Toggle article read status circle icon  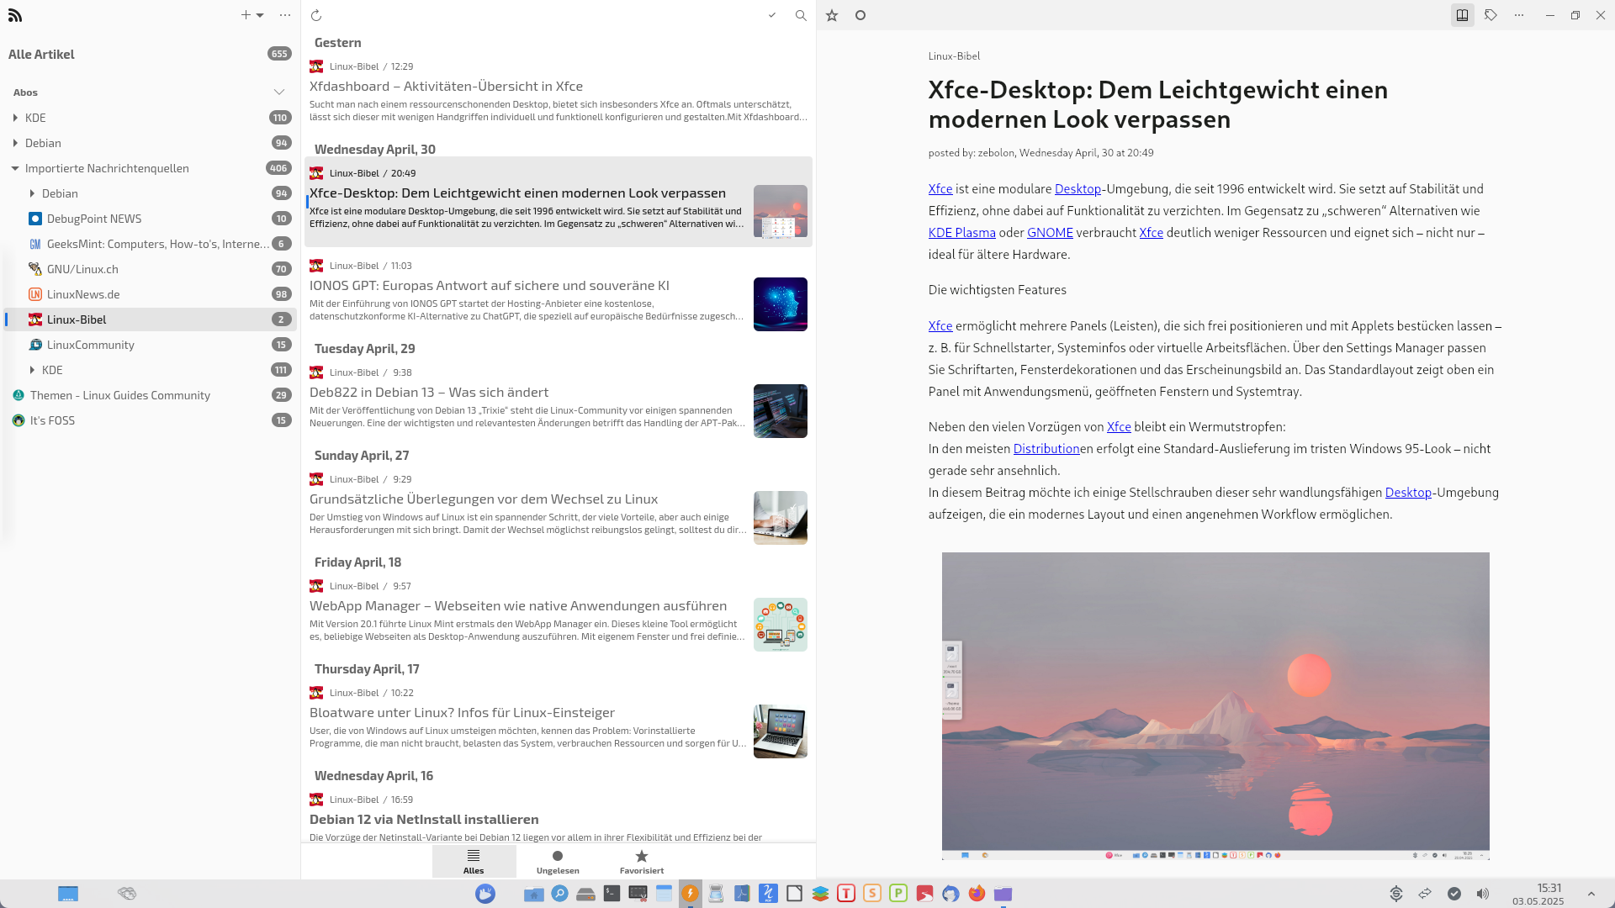tap(860, 15)
